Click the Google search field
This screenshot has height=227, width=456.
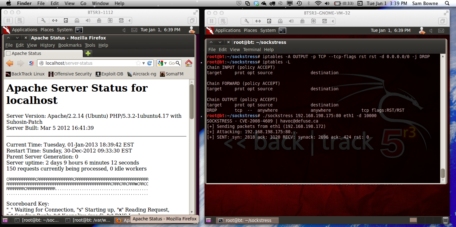tap(172, 63)
